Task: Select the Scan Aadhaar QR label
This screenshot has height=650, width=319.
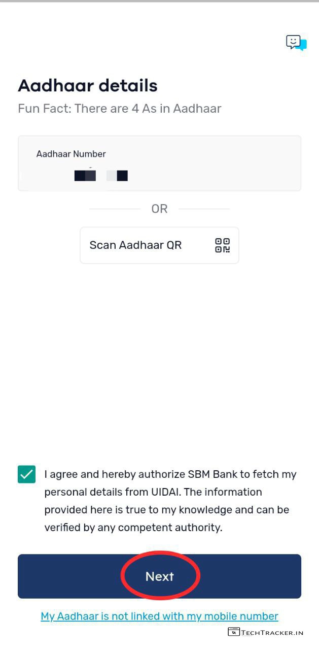Action: [x=135, y=245]
